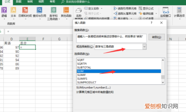The image size is (186, 112).
Task: Switch to the 数据 ribbon tab
Action: (19, 2)
